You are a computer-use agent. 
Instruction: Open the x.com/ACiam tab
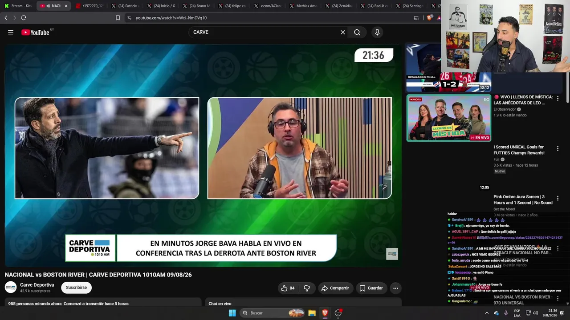267,6
